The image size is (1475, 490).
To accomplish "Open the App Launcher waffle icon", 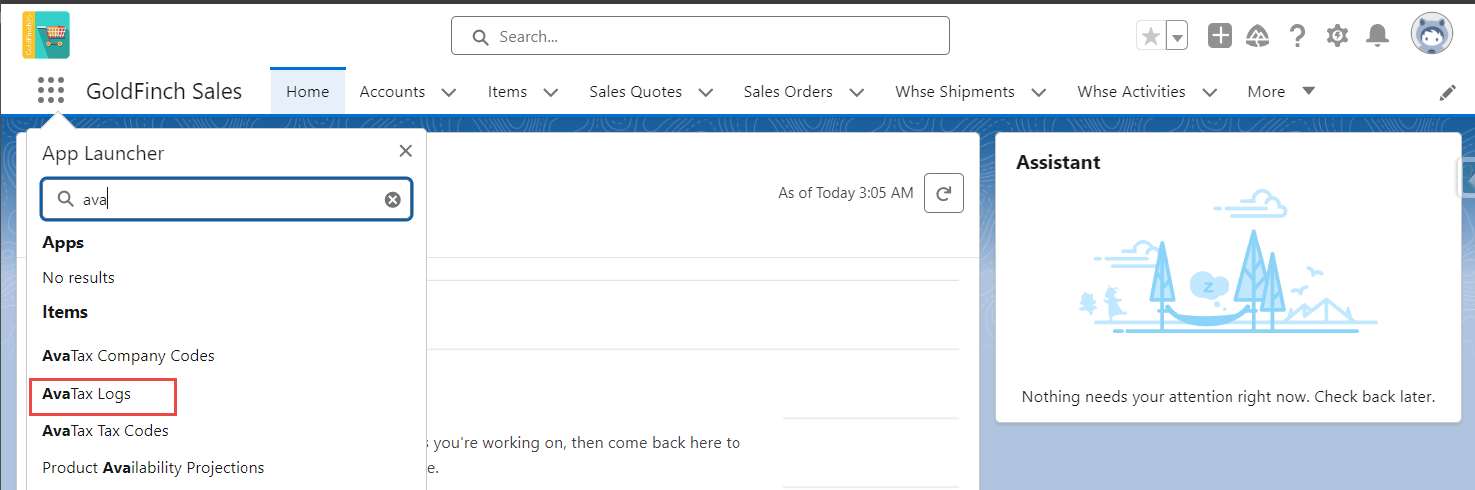I will 51,91.
